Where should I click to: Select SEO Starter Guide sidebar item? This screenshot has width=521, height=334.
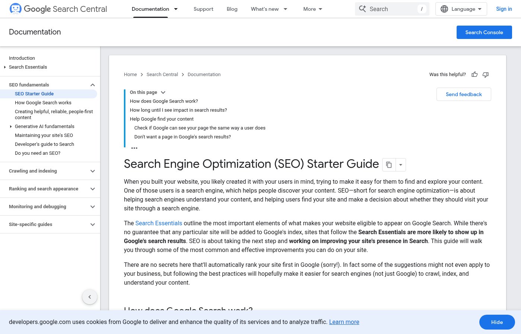click(34, 94)
